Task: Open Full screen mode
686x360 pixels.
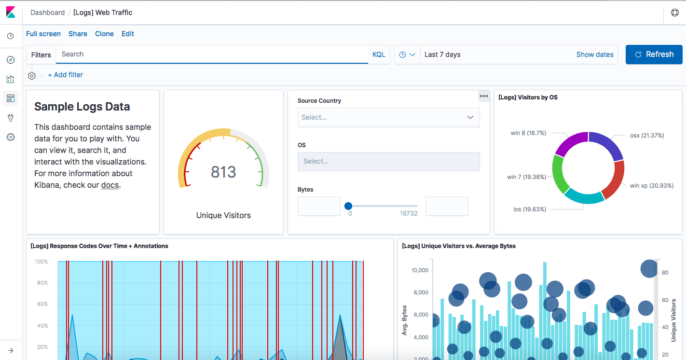Action: tap(43, 34)
